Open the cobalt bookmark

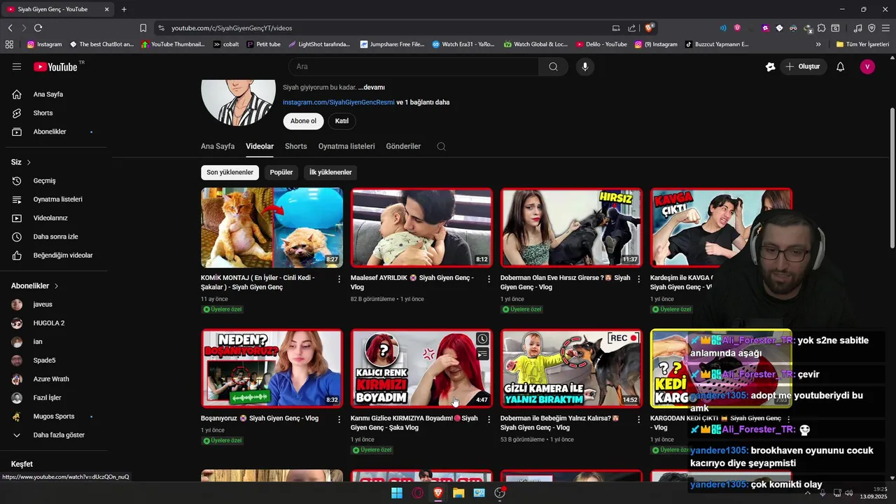click(225, 44)
